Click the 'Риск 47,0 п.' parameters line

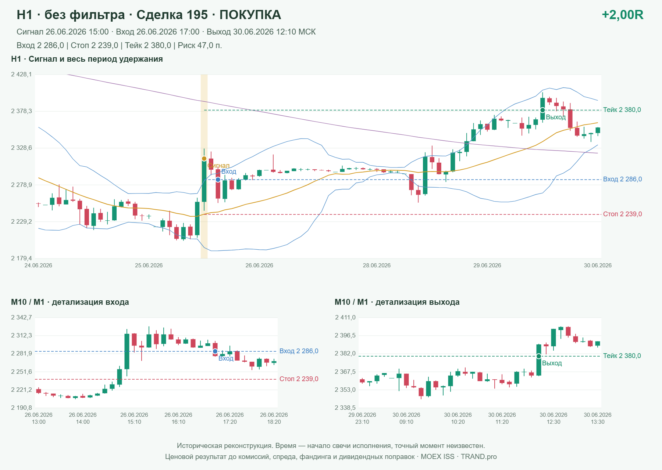click(x=119, y=46)
